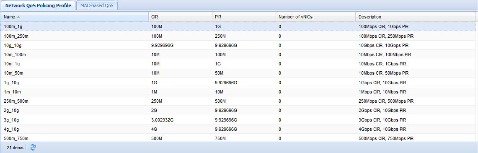Click description '250Mbps CIR, 500Mbps PIR'

pyautogui.click(x=386, y=101)
